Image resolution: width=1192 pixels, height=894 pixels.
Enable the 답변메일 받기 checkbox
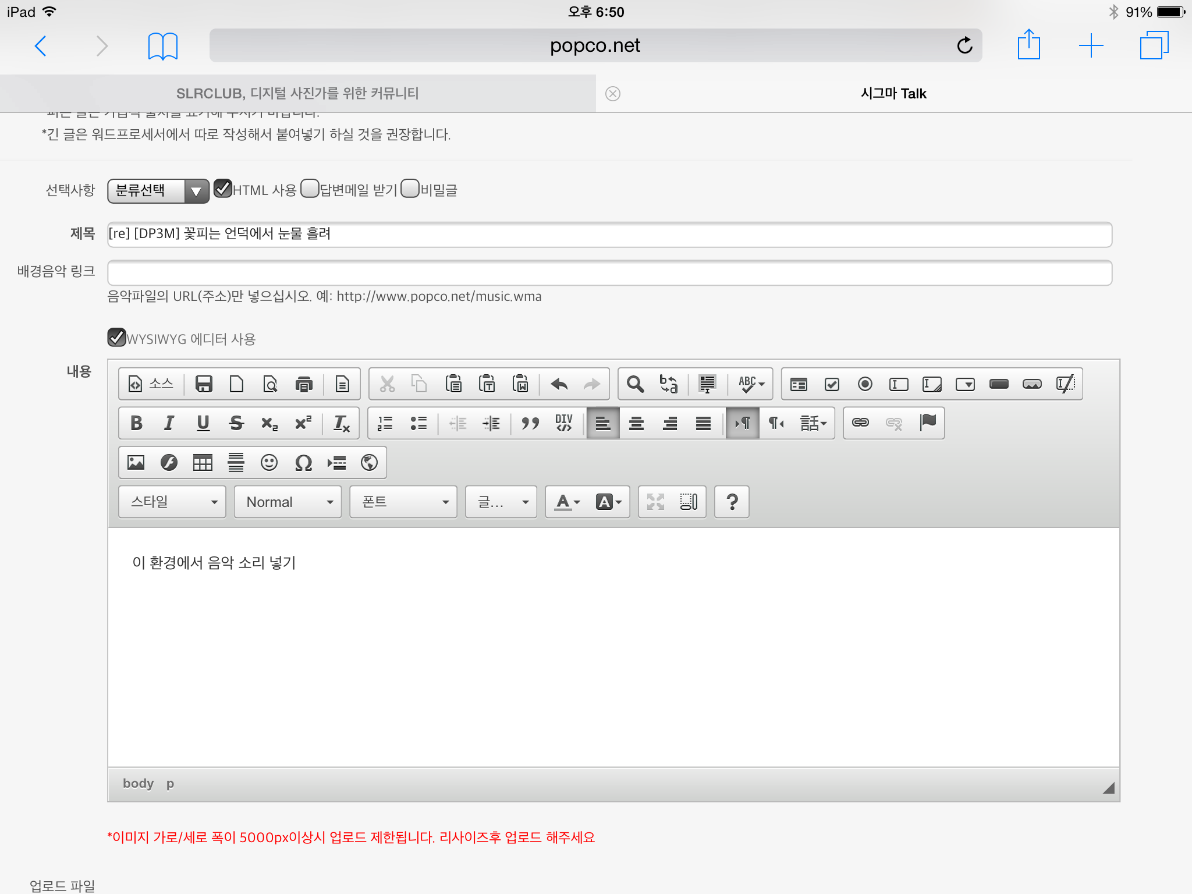(x=310, y=189)
